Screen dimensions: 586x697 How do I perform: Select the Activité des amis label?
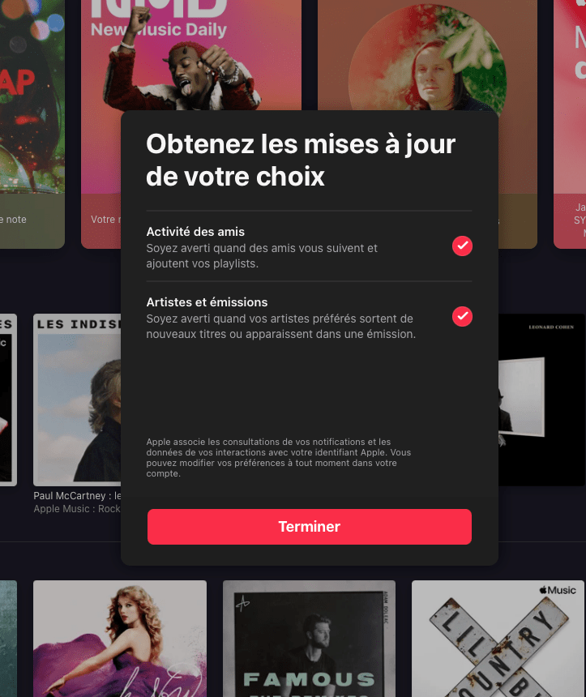195,232
